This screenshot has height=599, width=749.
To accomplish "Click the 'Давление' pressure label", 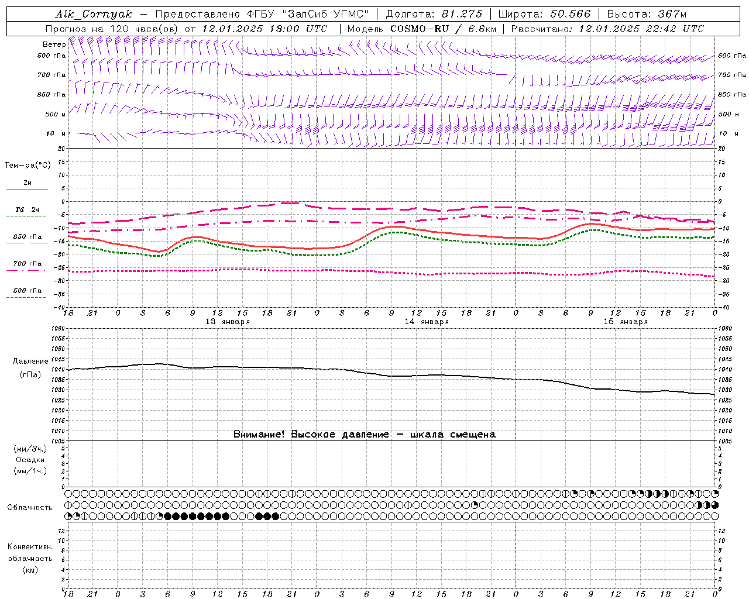I will pyautogui.click(x=30, y=362).
